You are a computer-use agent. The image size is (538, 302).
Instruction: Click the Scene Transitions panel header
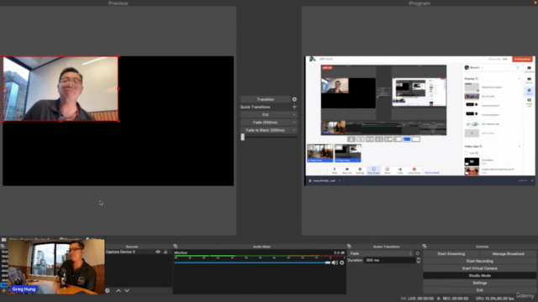386,247
